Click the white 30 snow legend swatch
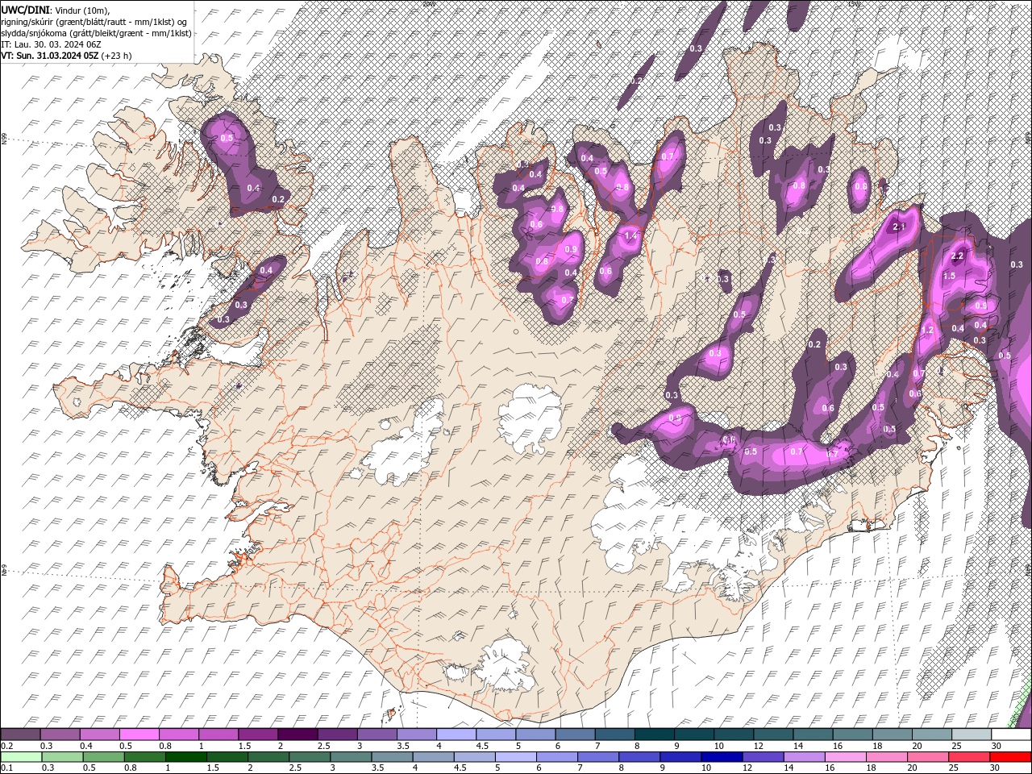The image size is (1032, 774). [1011, 734]
